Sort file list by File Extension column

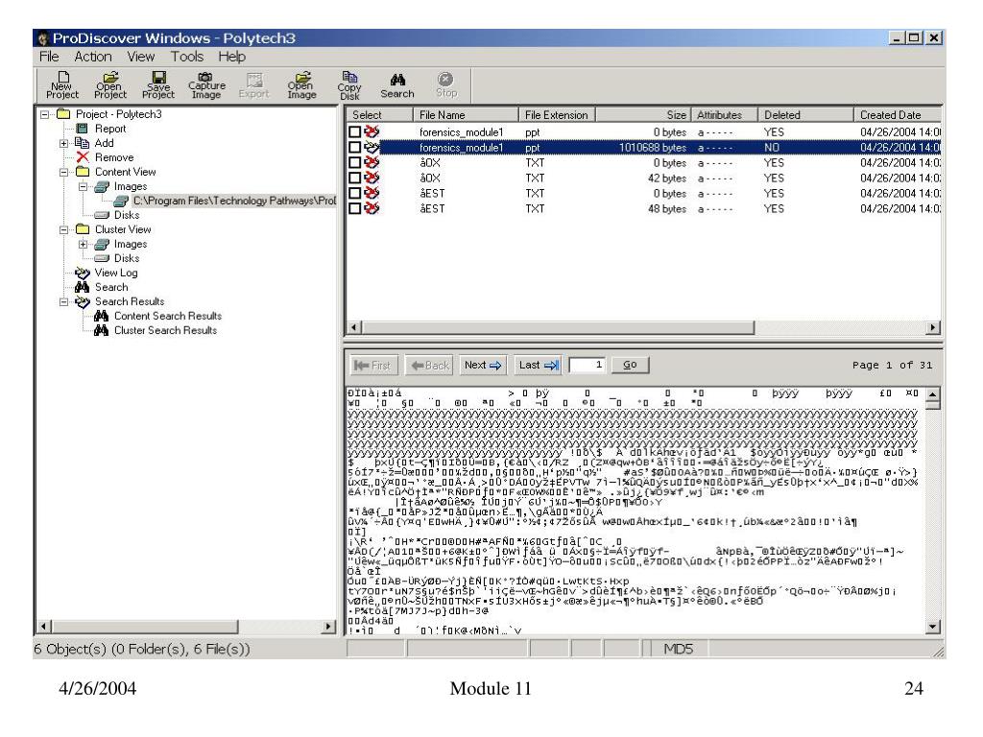557,115
